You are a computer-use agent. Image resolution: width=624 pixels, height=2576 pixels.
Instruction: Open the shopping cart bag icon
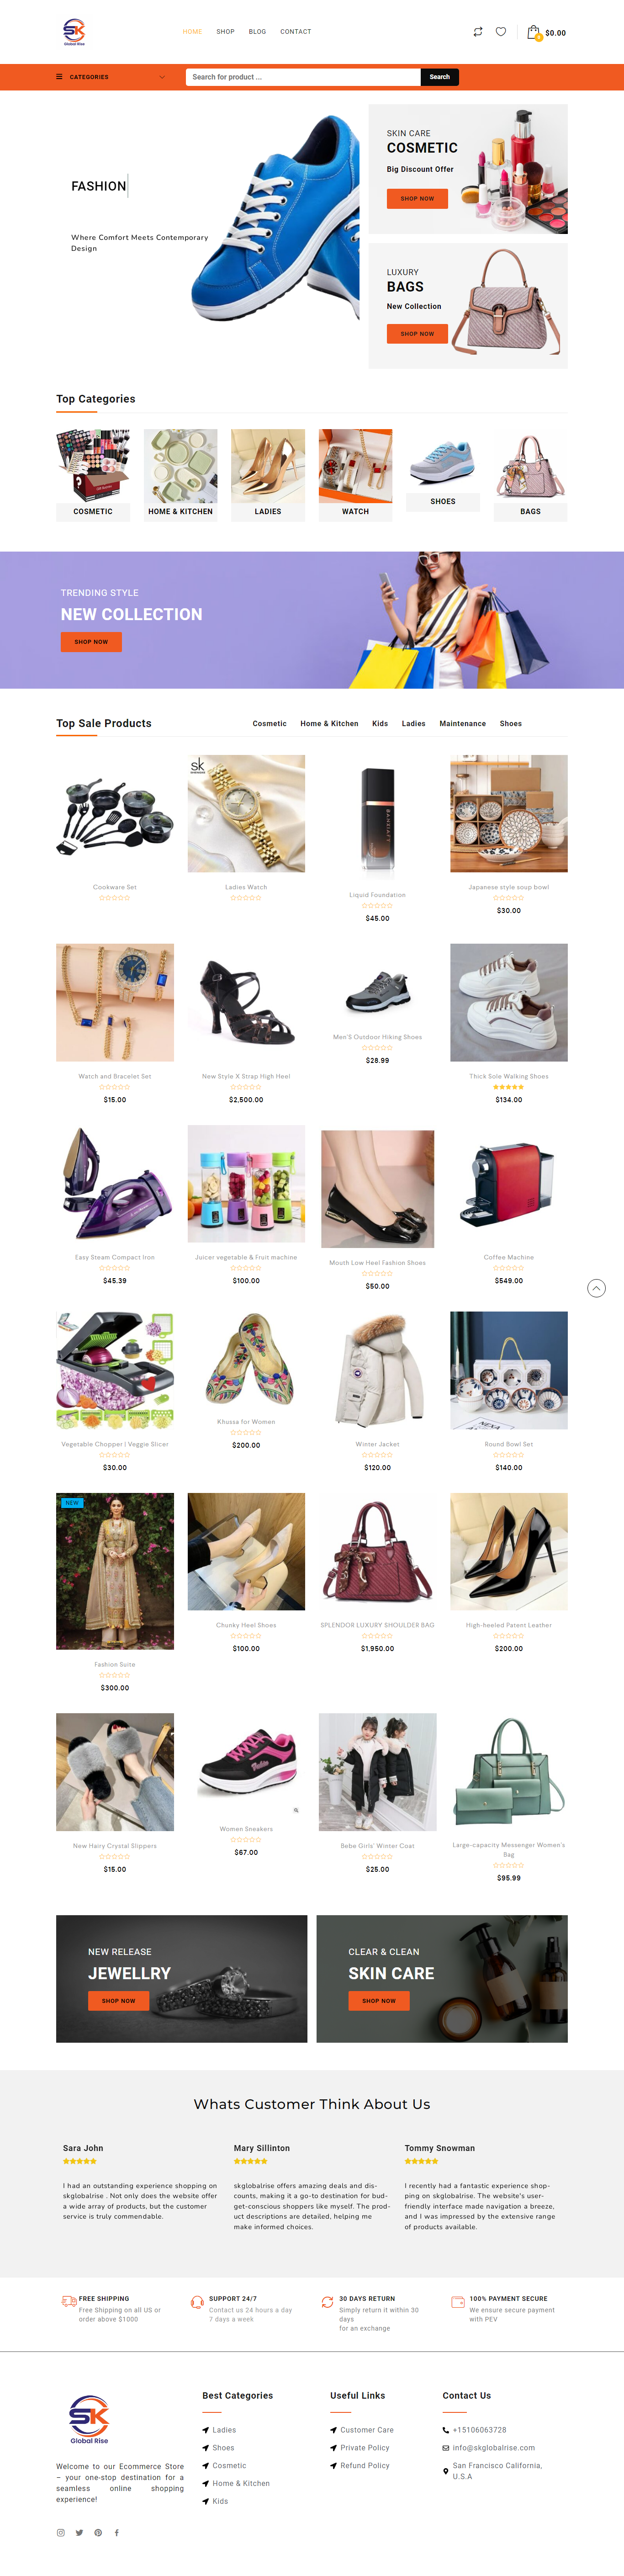[x=534, y=32]
